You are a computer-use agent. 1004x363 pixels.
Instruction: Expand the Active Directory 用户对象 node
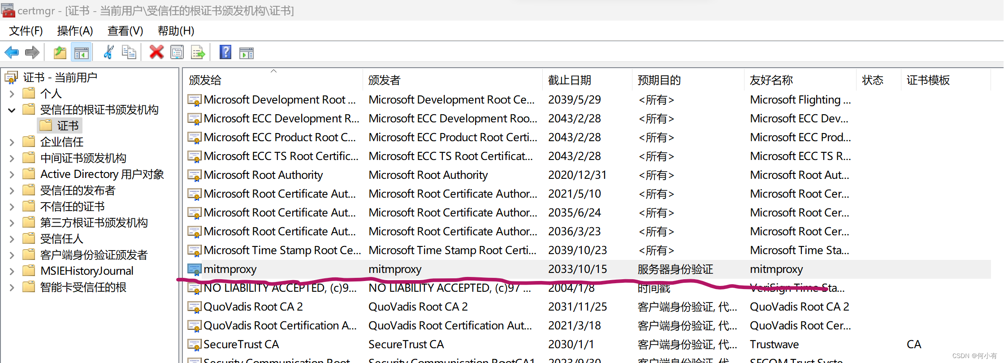[12, 174]
